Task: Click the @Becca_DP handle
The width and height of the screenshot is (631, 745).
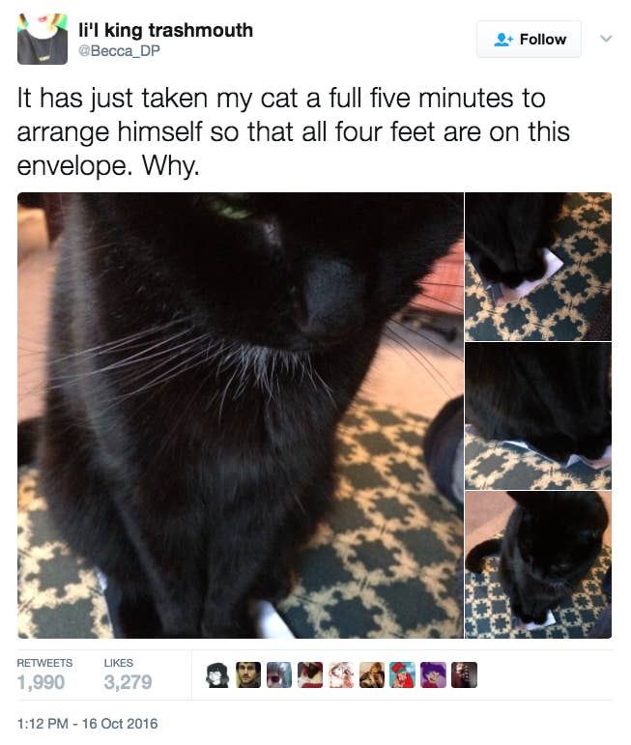Action: [119, 50]
